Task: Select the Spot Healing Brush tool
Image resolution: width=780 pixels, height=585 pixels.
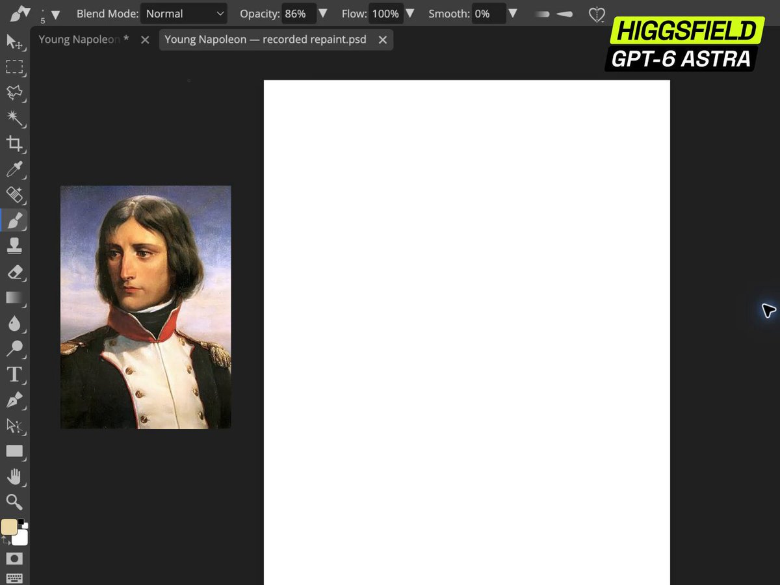Action: 14,195
